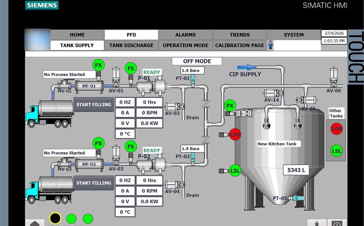
Task: Click the tanker truck connected to MV-01
Action: (49, 114)
